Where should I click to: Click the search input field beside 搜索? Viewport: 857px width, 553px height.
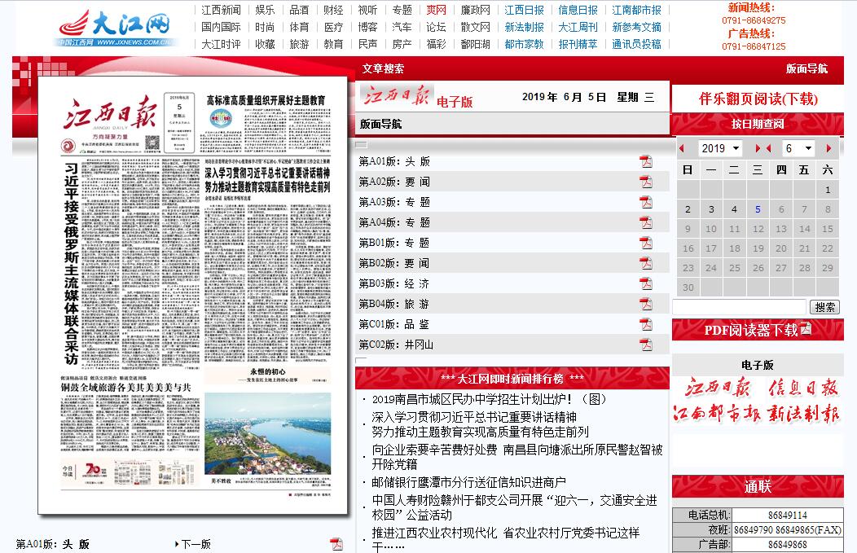[x=739, y=307]
